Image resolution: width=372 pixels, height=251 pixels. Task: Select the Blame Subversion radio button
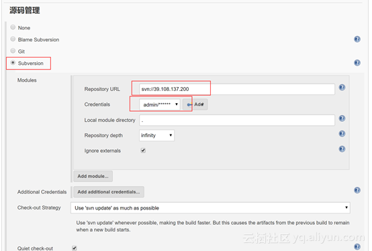pos(13,39)
